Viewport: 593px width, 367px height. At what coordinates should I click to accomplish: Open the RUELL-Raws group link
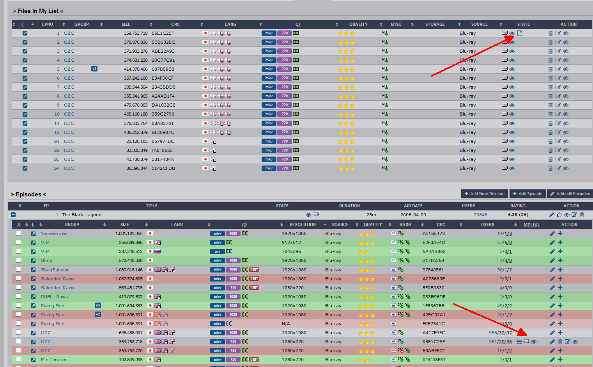coord(54,297)
